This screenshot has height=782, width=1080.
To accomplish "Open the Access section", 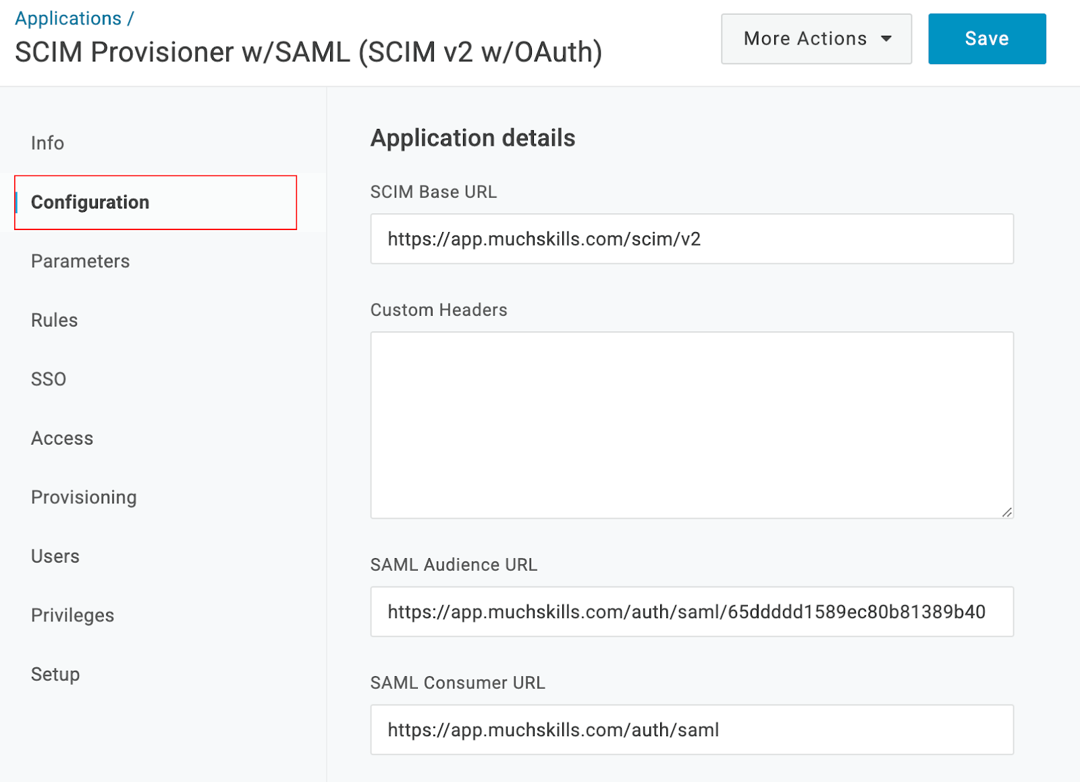I will pos(62,438).
